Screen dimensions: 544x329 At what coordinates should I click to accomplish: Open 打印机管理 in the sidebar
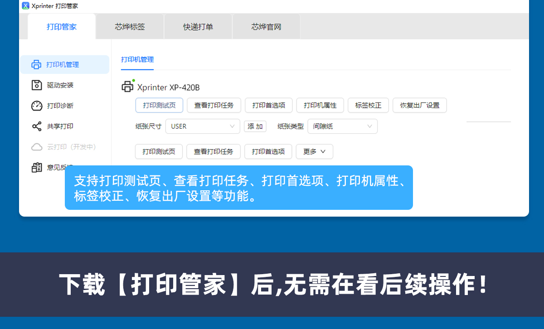pyautogui.click(x=65, y=64)
